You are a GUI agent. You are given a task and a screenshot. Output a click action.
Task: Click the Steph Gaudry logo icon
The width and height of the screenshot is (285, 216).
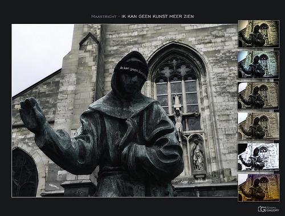262,209
